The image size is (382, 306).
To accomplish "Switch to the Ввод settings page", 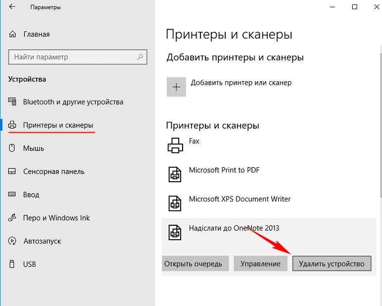I will click(x=31, y=195).
